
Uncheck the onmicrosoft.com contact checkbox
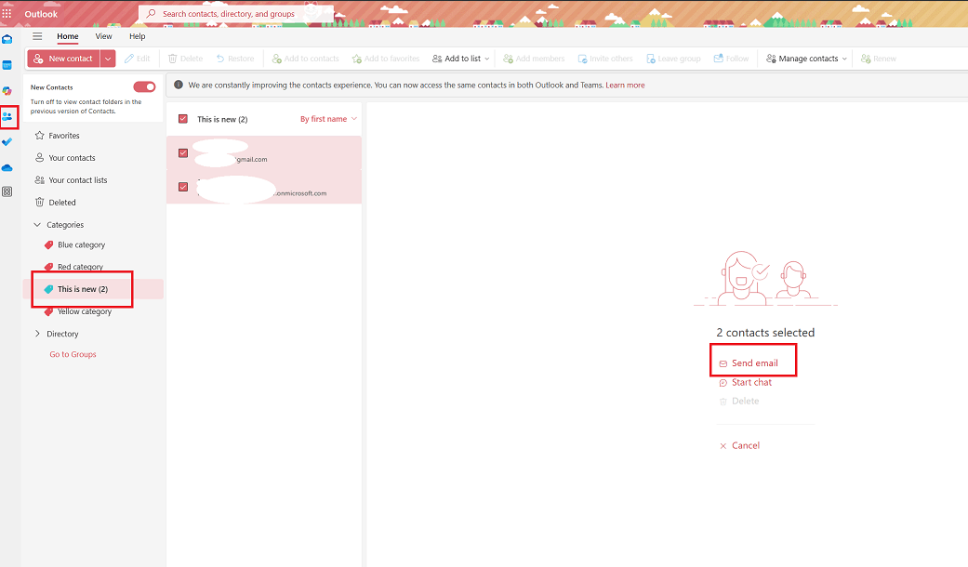point(183,186)
